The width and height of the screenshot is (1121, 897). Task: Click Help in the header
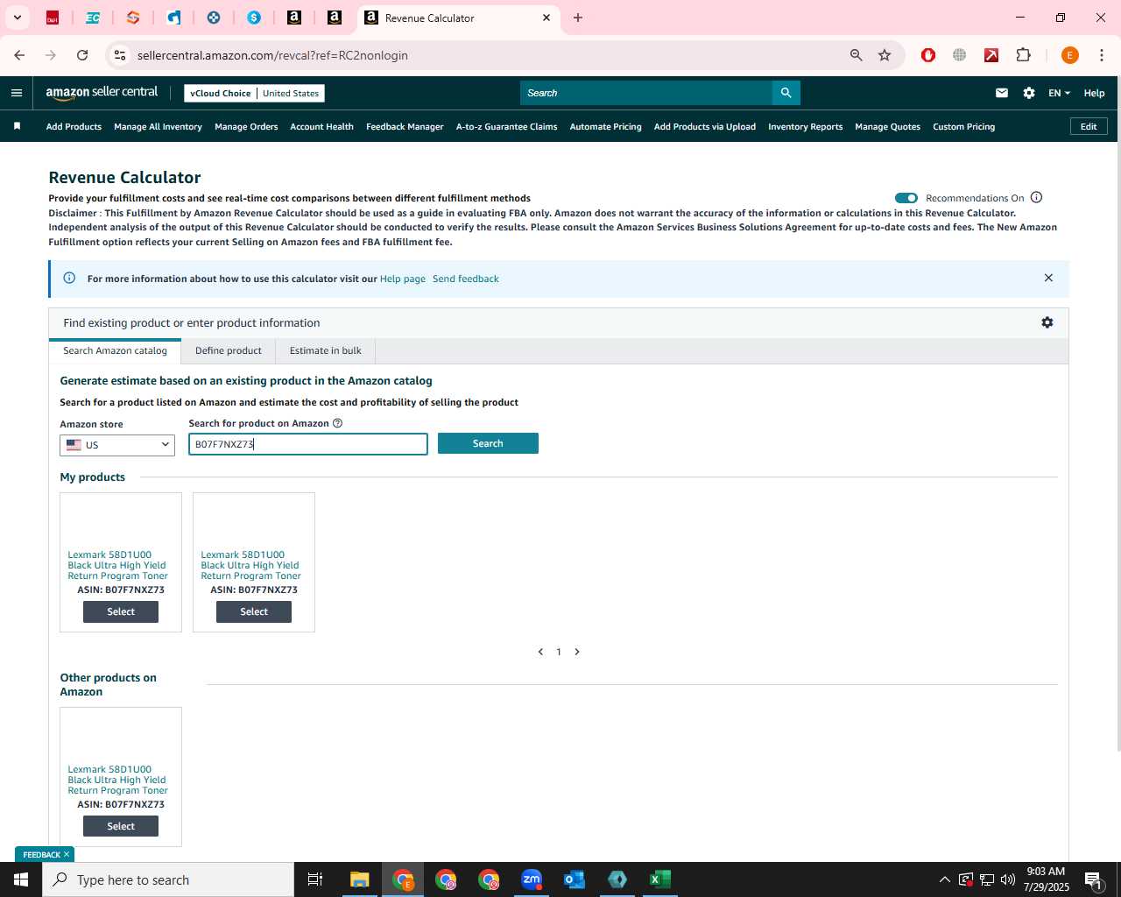tap(1094, 93)
